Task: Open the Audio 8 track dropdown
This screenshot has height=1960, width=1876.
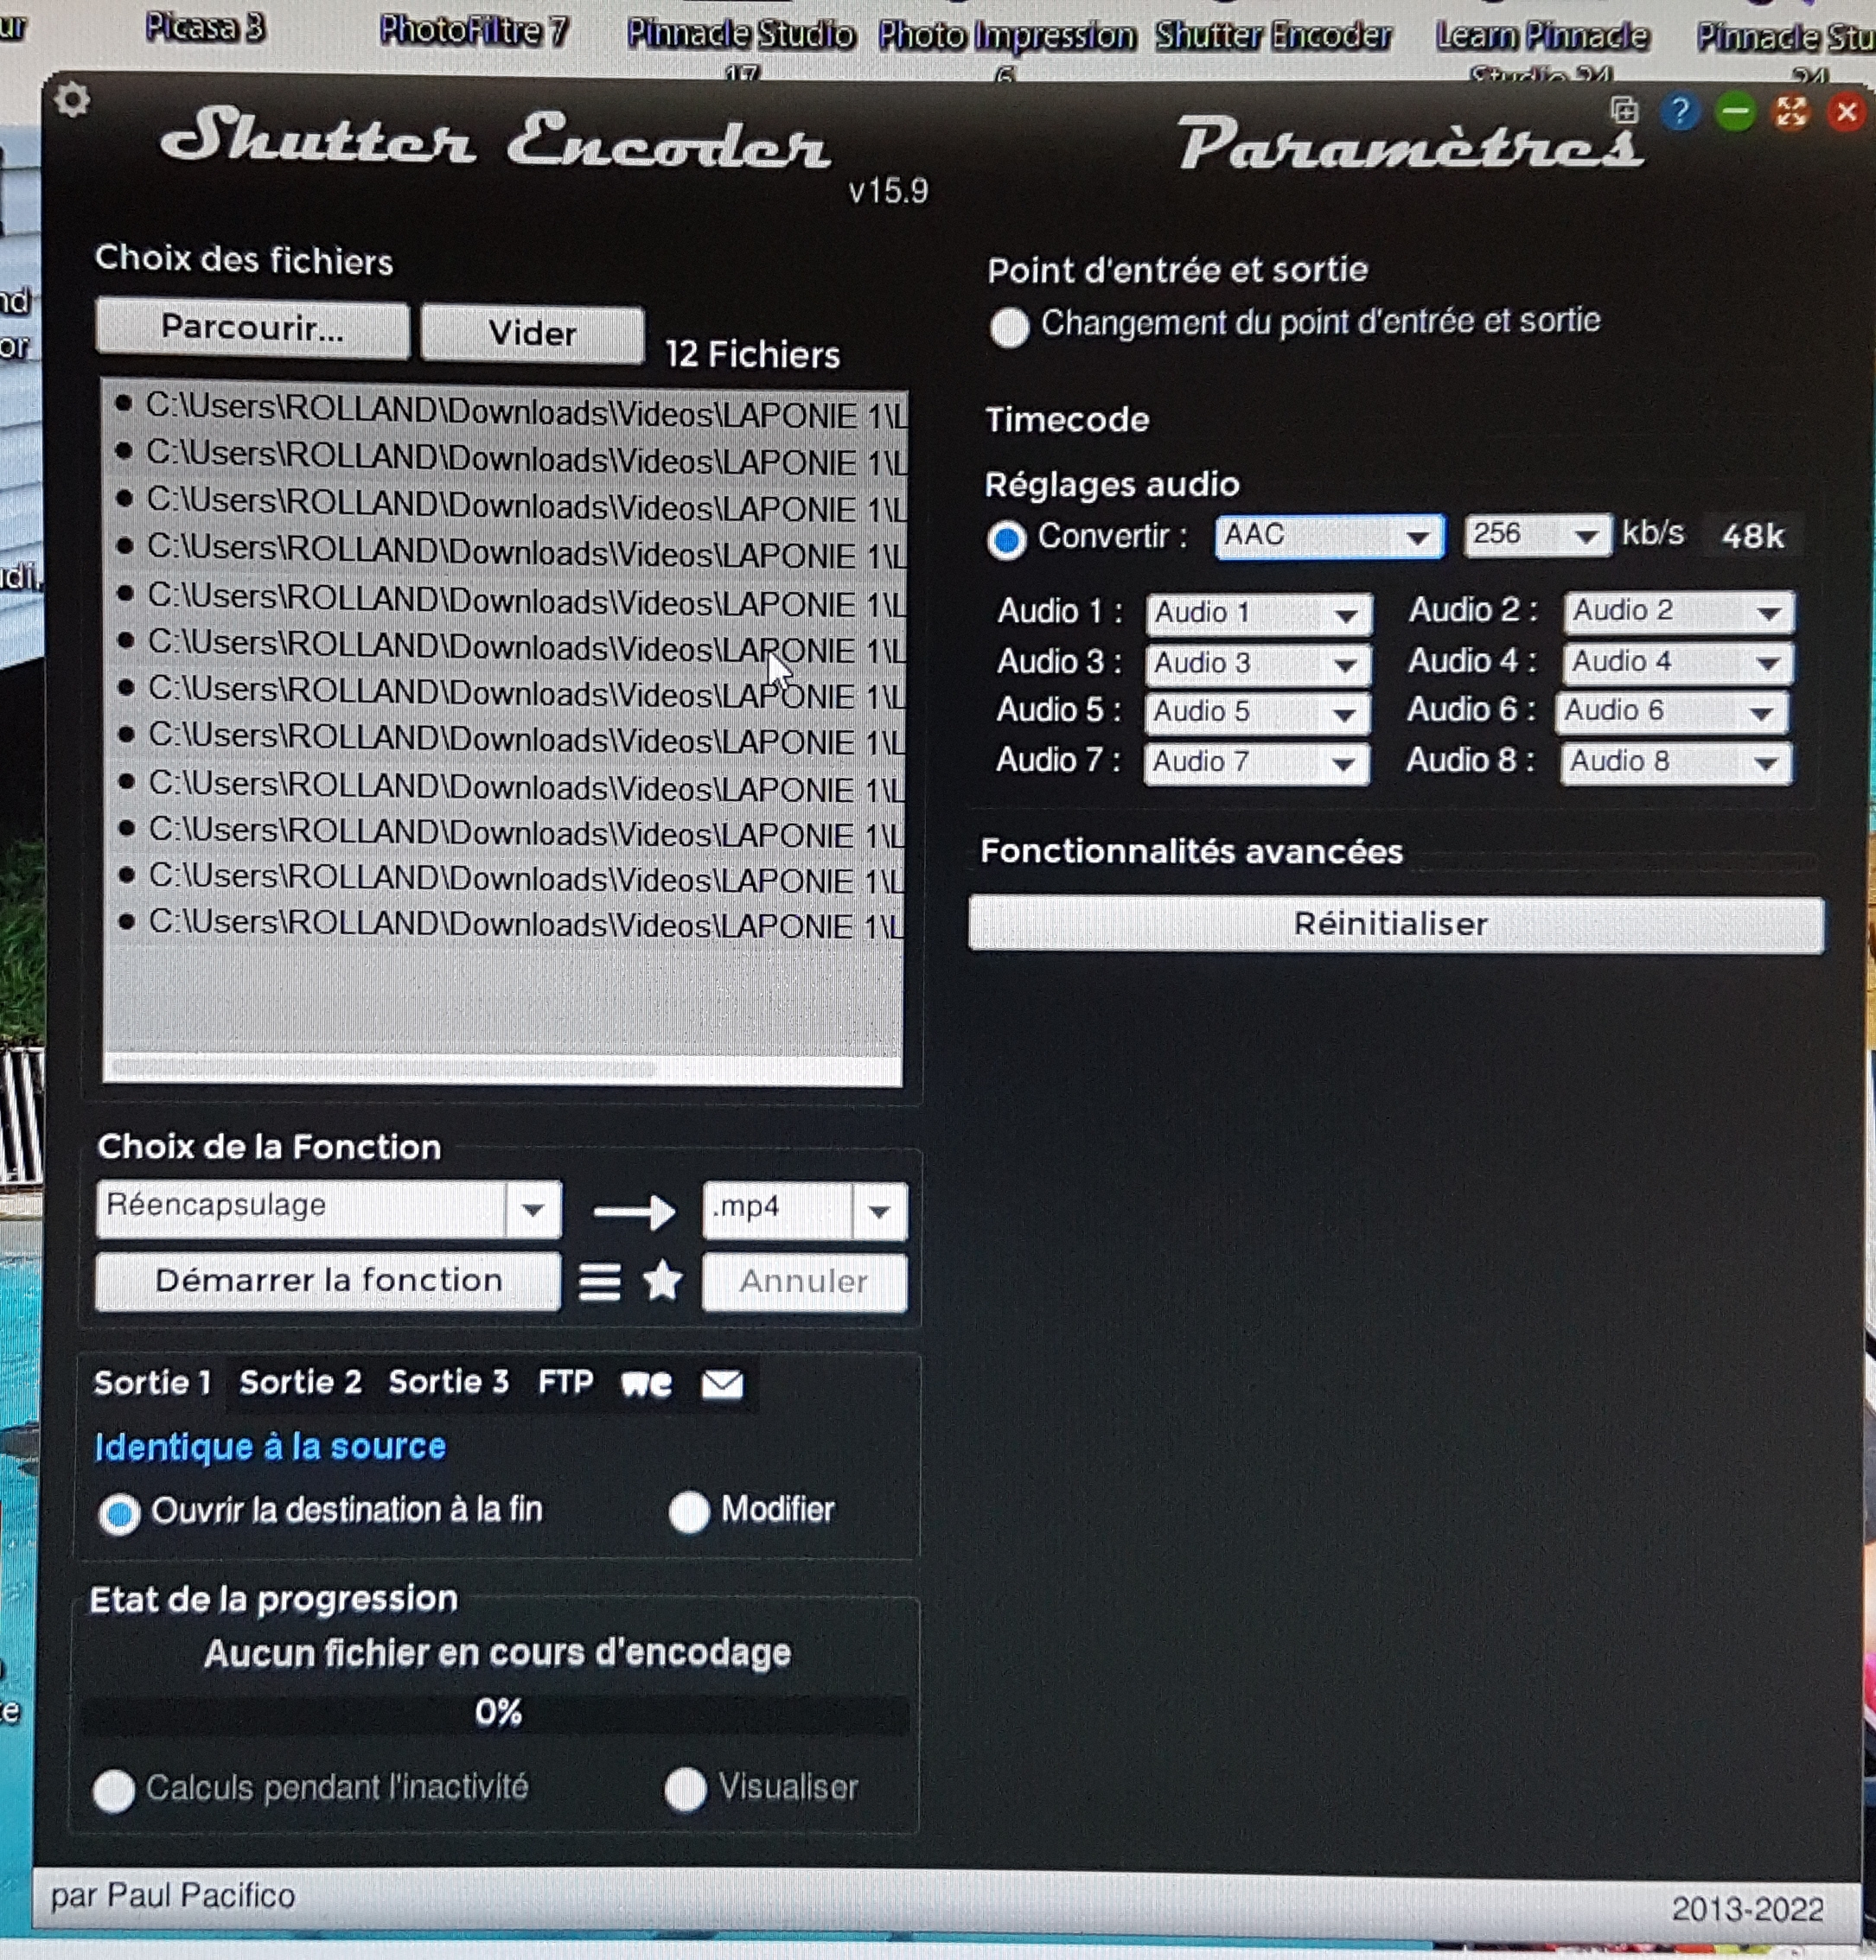Action: (x=1676, y=762)
